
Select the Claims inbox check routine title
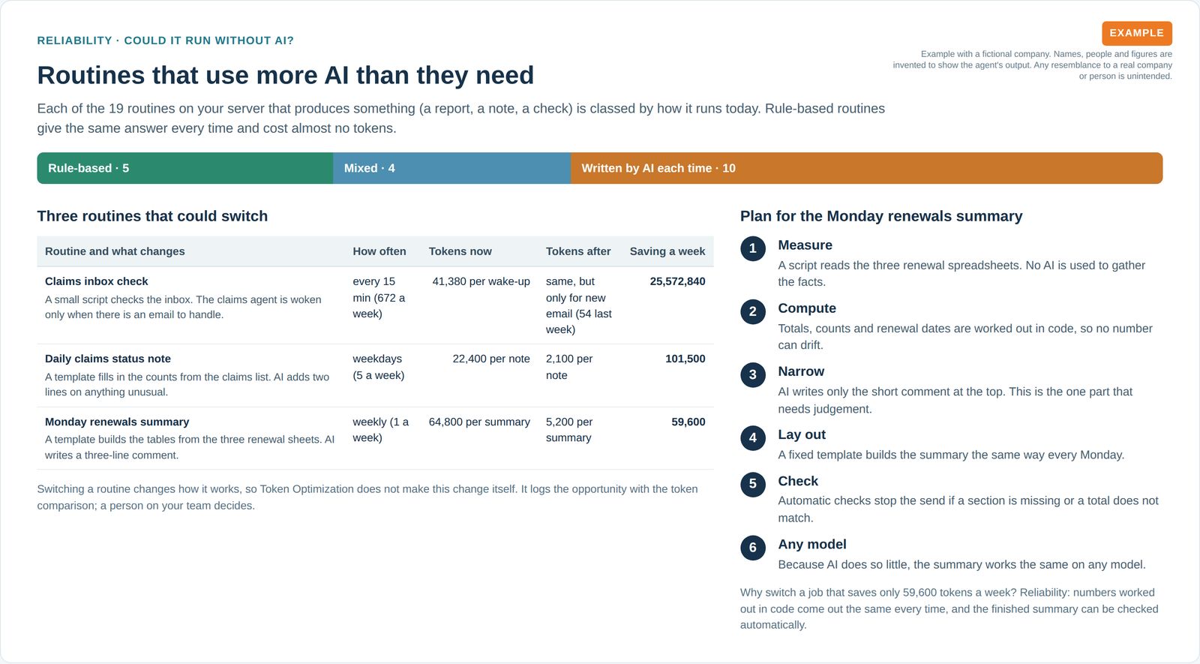pyautogui.click(x=97, y=281)
